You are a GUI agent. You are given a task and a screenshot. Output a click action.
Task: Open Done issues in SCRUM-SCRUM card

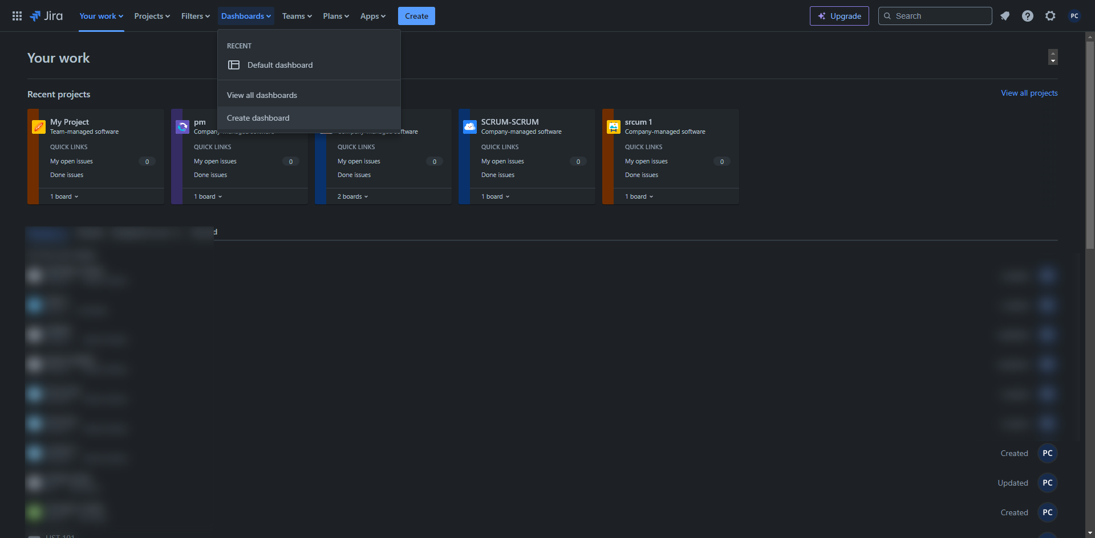[498, 175]
